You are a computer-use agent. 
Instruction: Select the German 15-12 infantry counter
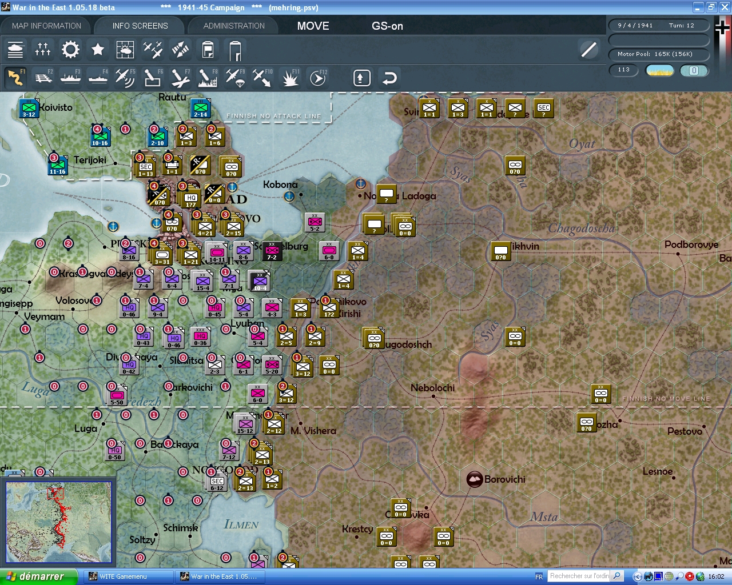245,425
